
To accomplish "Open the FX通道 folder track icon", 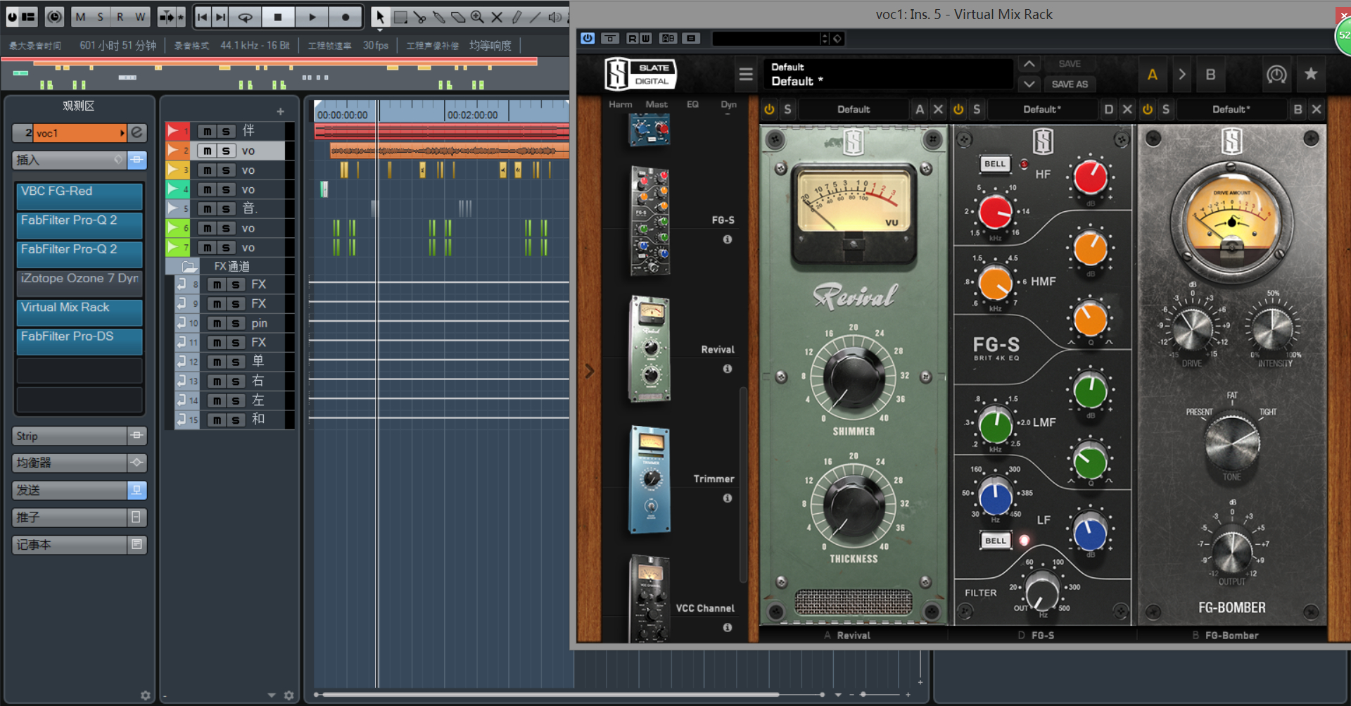I will [189, 267].
